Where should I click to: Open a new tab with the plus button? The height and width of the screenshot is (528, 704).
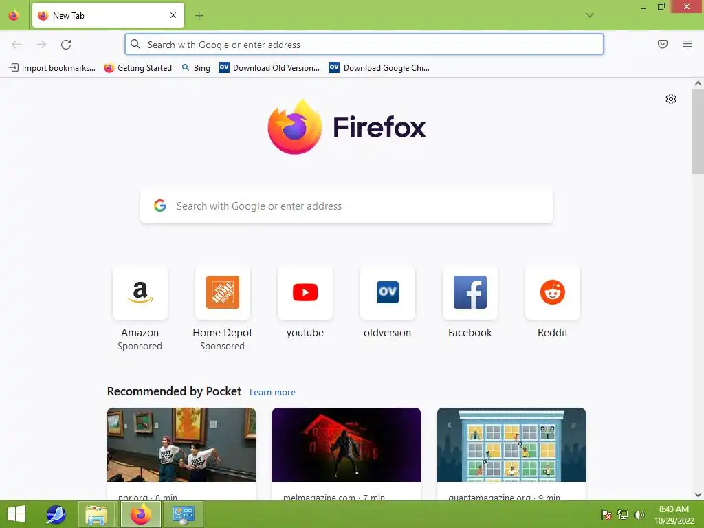(199, 16)
